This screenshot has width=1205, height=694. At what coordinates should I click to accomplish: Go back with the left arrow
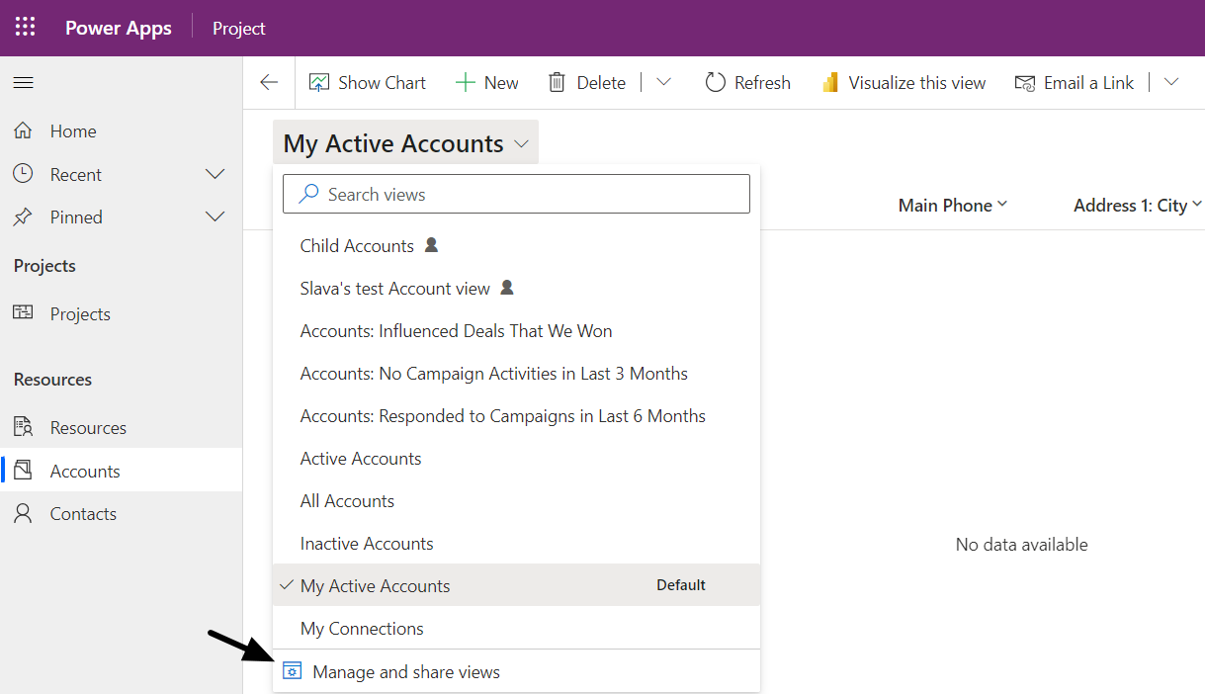269,83
